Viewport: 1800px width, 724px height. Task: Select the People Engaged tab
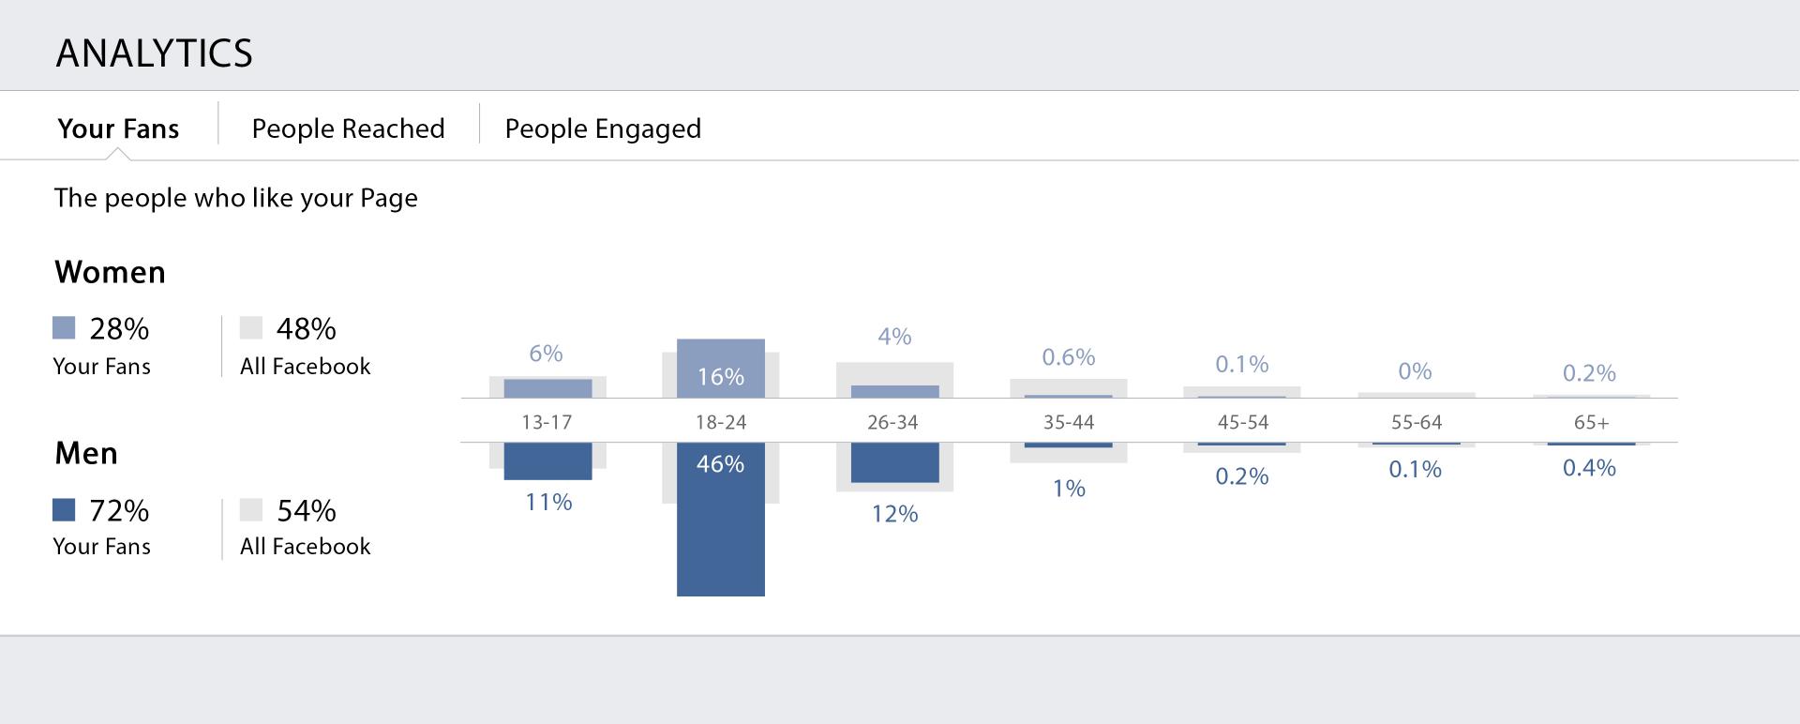603,128
